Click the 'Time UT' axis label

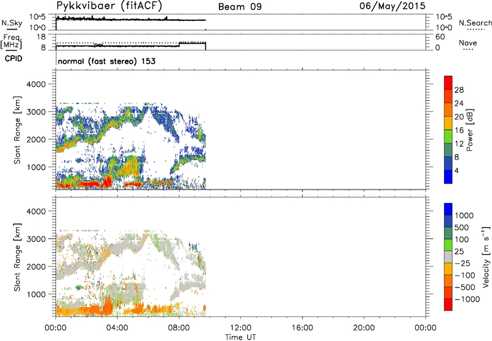tap(240, 337)
